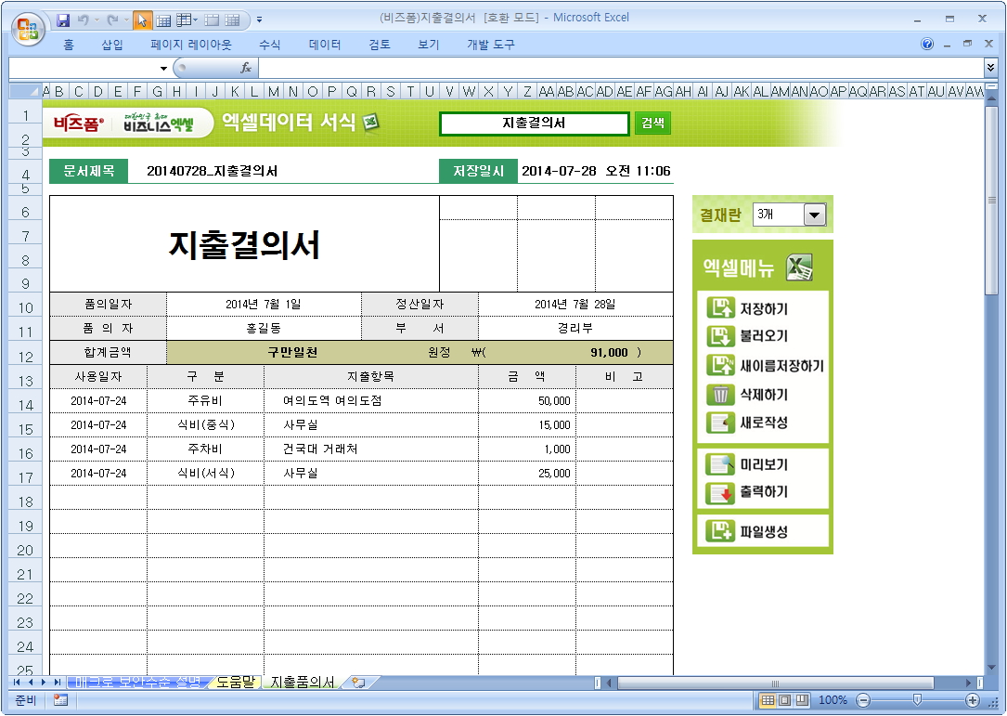Viewport: 1007px width, 716px height.
Task: Click the zoom slider handle in status bar
Action: point(917,700)
